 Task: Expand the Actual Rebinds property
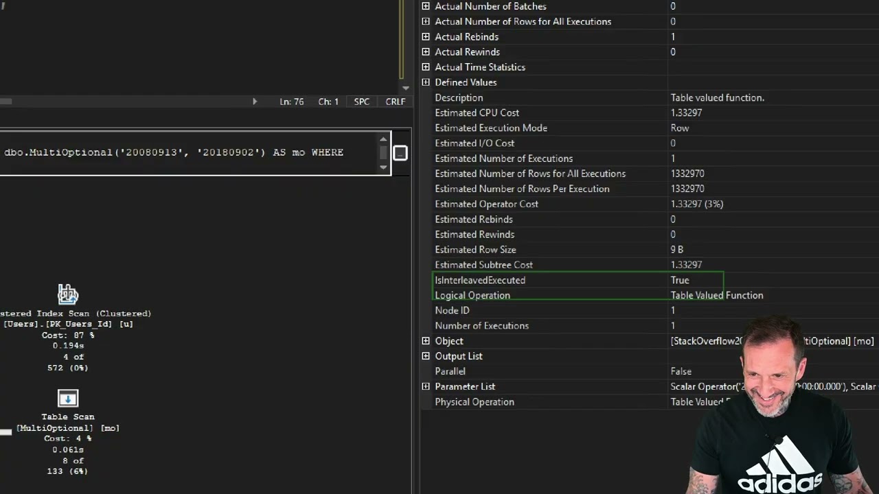pos(426,36)
